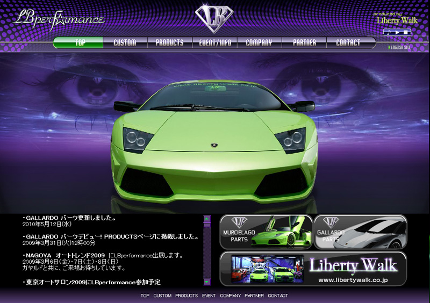Click the footer PRODUCTS link
Image resolution: width=430 pixels, height=303 pixels.
pyautogui.click(x=187, y=295)
